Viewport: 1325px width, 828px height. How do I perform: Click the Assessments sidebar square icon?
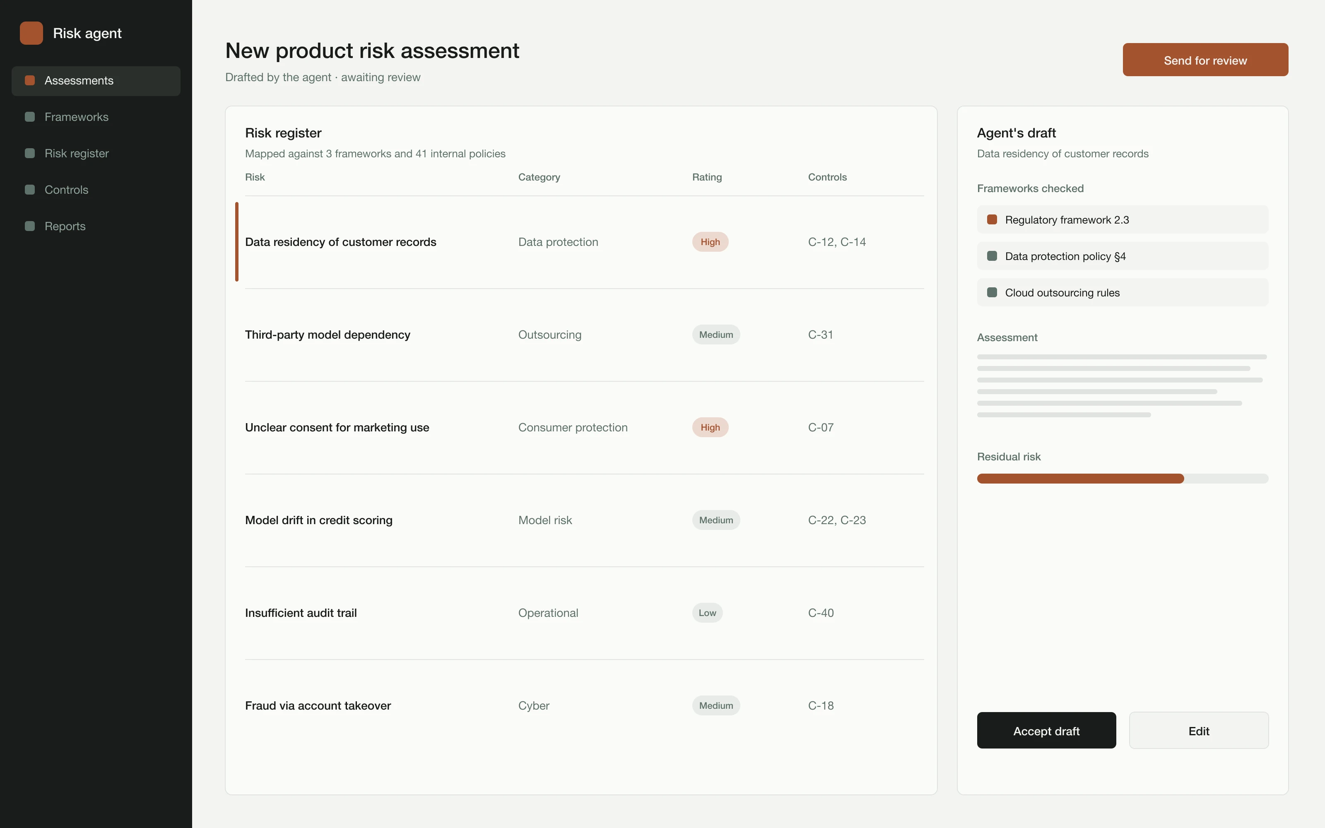coord(30,80)
